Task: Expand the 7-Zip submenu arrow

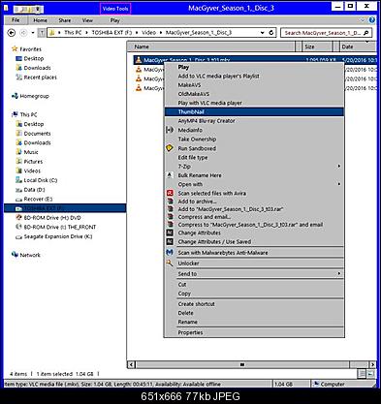Action: [x=339, y=166]
